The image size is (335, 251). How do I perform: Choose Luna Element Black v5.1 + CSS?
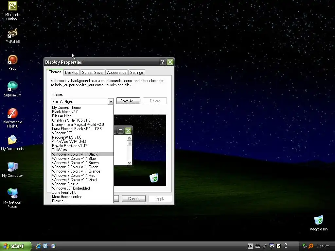82,129
